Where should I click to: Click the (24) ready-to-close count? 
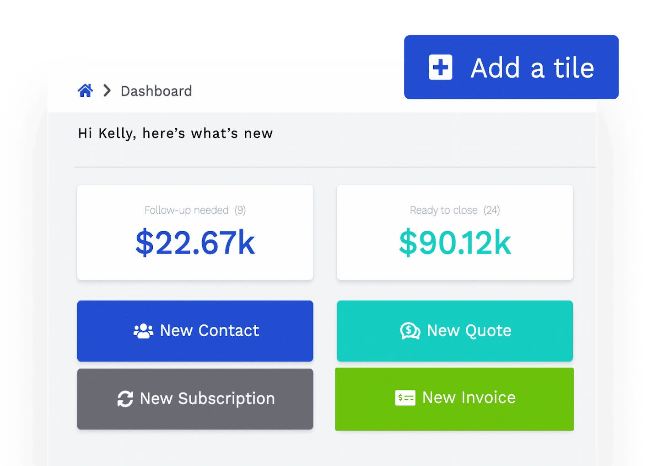[492, 210]
